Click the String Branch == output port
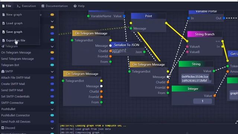The height and width of the screenshot is (134, 238). coord(222,41)
